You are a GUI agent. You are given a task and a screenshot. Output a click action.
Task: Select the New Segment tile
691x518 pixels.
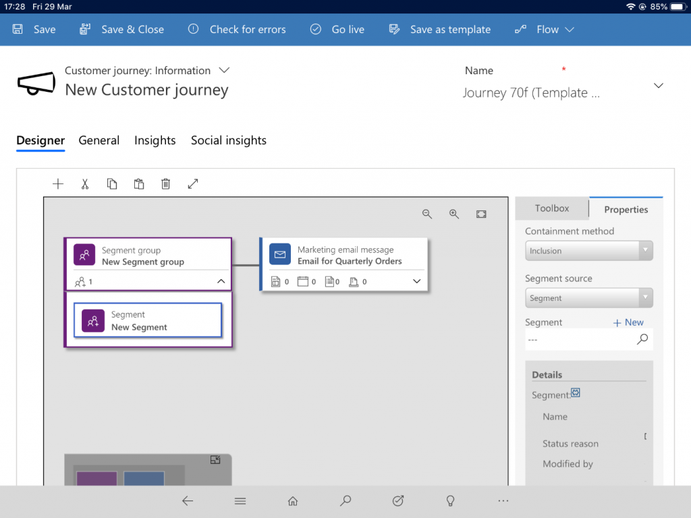pos(148,320)
